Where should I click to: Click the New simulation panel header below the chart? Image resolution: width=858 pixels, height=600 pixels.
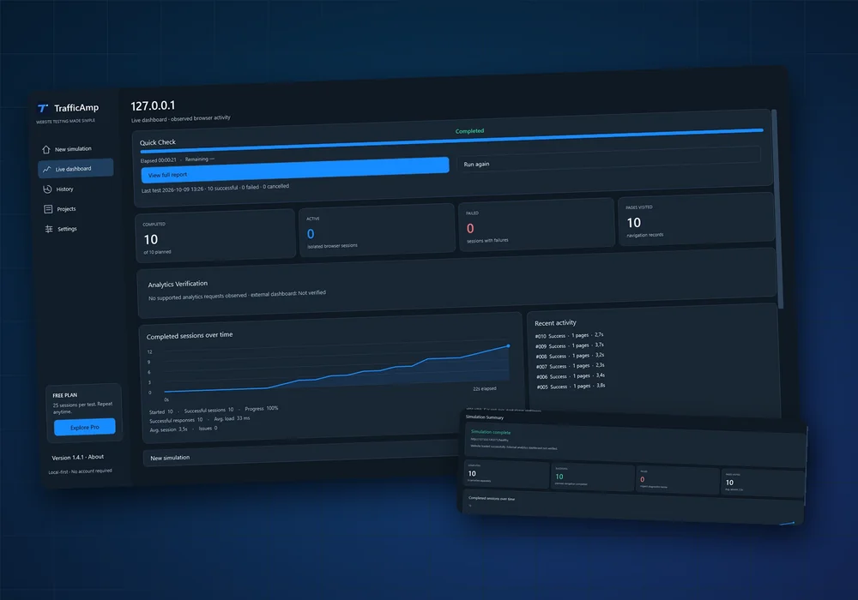[170, 458]
